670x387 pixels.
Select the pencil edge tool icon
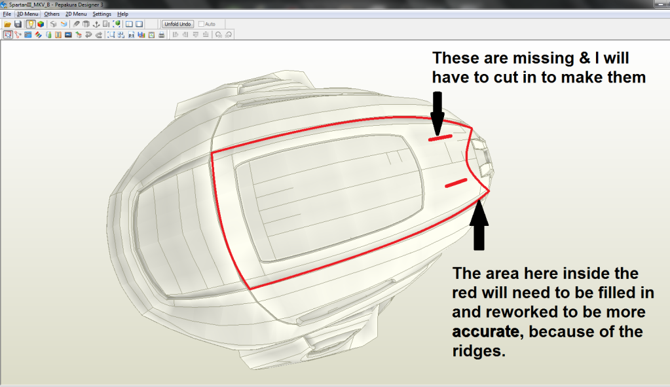click(x=76, y=24)
